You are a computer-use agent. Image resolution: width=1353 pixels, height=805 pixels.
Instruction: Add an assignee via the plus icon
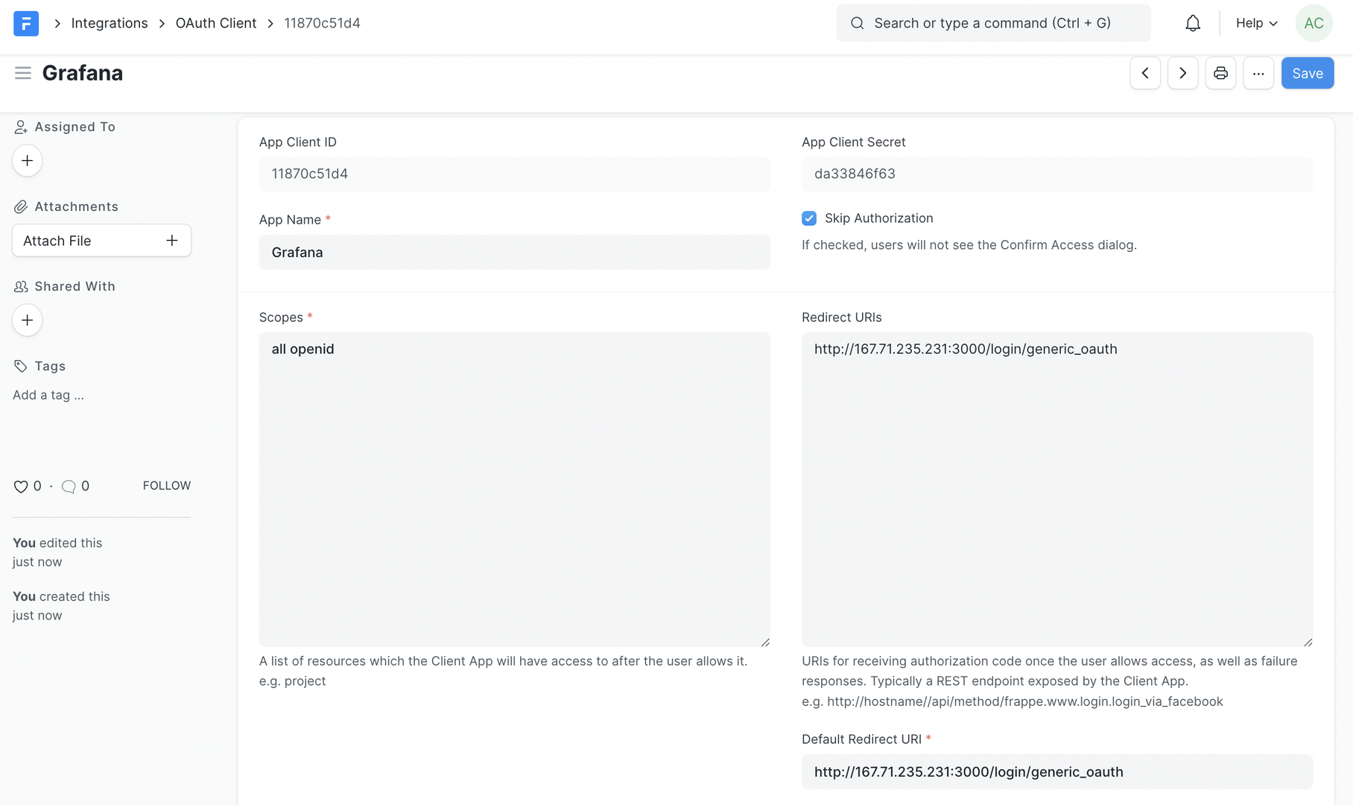coord(27,160)
